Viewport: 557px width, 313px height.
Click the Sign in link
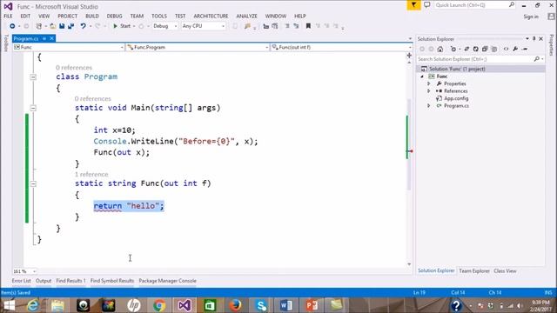click(531, 17)
